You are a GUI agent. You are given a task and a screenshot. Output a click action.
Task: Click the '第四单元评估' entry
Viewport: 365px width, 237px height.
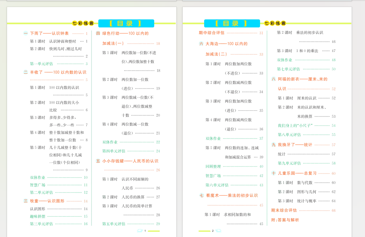[x=114, y=151]
